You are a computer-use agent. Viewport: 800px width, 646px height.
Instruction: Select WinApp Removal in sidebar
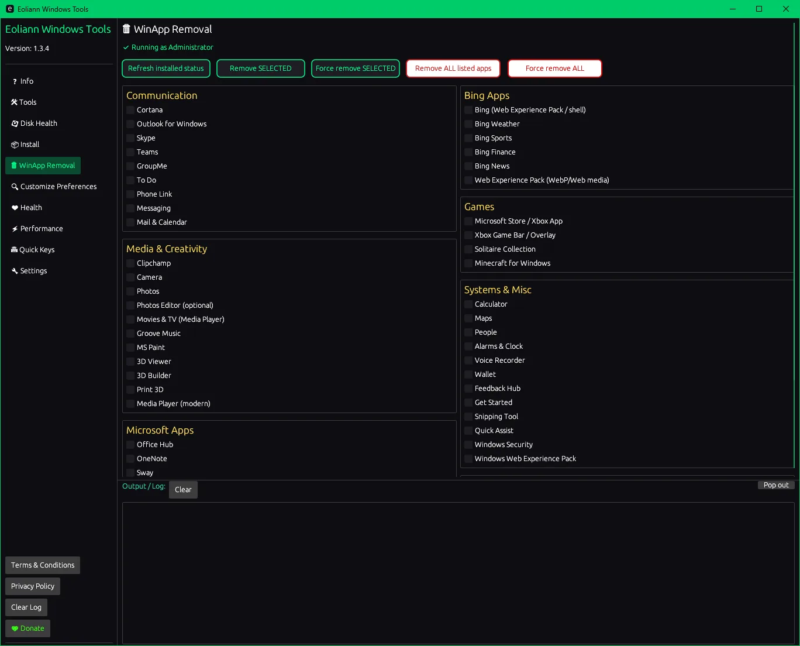tap(43, 166)
